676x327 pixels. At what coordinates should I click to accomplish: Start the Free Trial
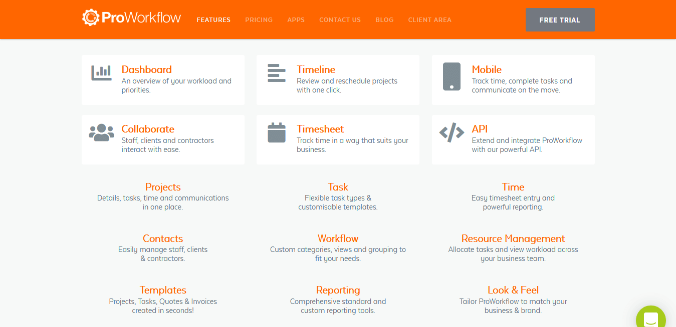click(560, 20)
